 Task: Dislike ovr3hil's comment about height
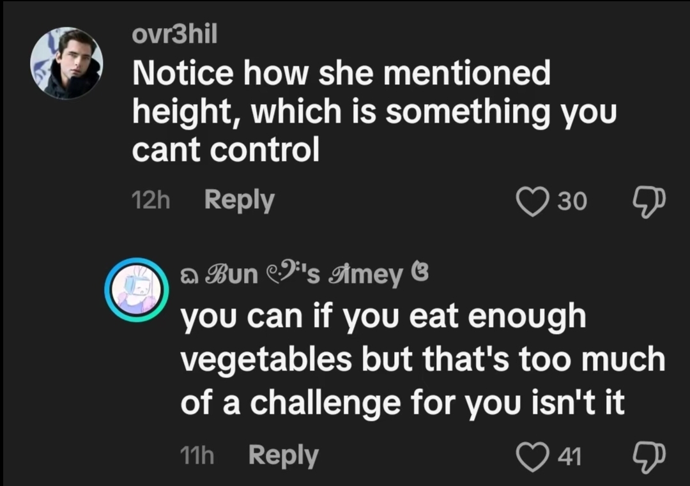click(x=649, y=202)
